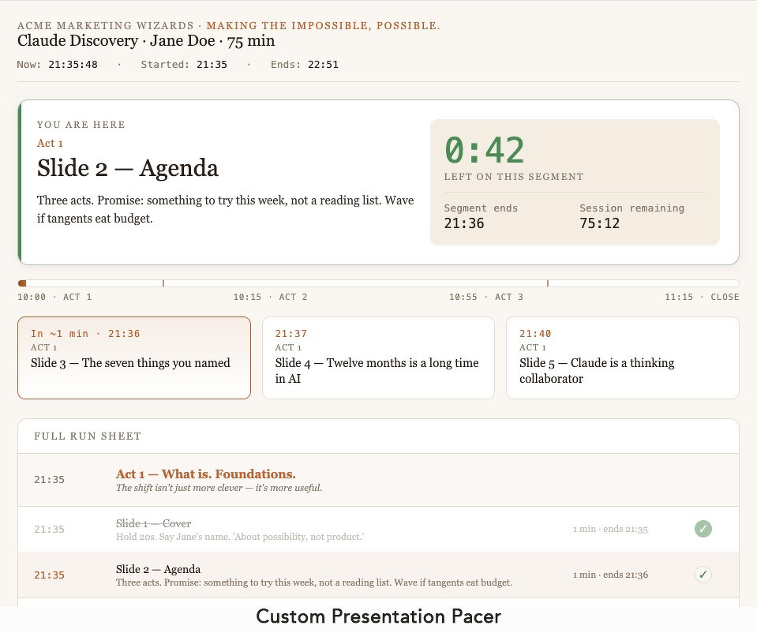Click the Session remaining 75:12 value
This screenshot has width=757, height=633.
coord(599,223)
